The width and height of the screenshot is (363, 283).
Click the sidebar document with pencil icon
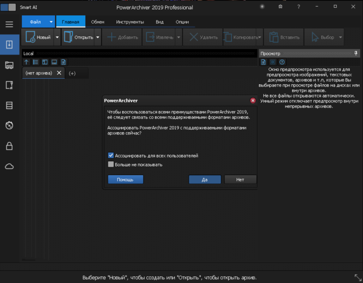pyautogui.click(x=9, y=85)
